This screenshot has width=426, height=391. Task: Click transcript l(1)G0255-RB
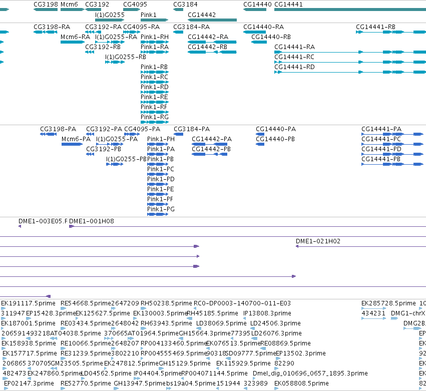tap(126, 57)
